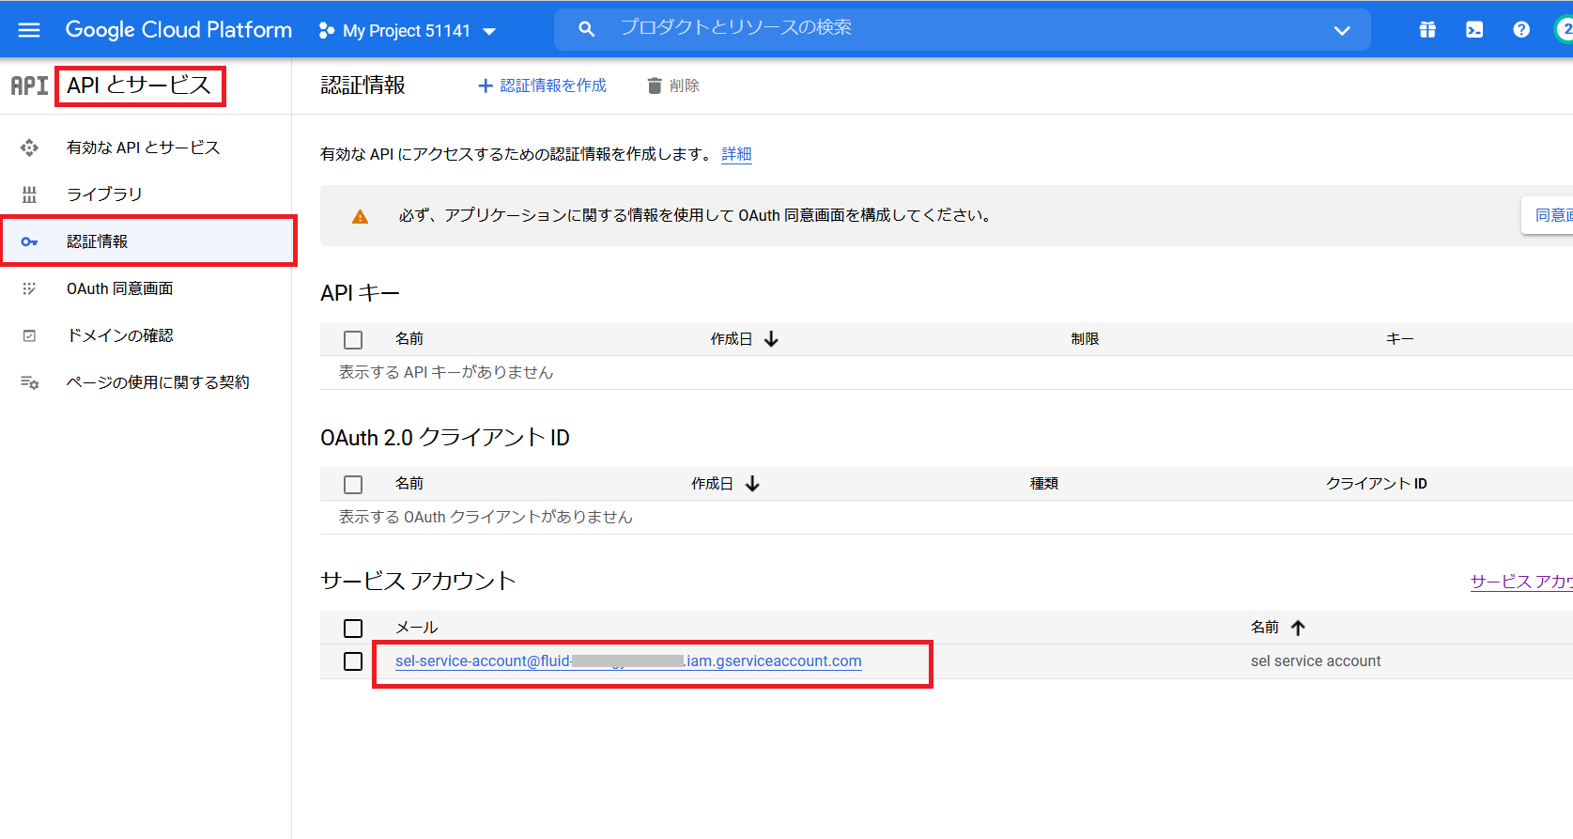Screen dimensions: 1573x839
Task: Open the help question mark icon
Action: tap(1521, 30)
